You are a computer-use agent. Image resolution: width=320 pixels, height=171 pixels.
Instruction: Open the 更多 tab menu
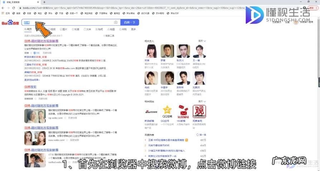point(133,29)
